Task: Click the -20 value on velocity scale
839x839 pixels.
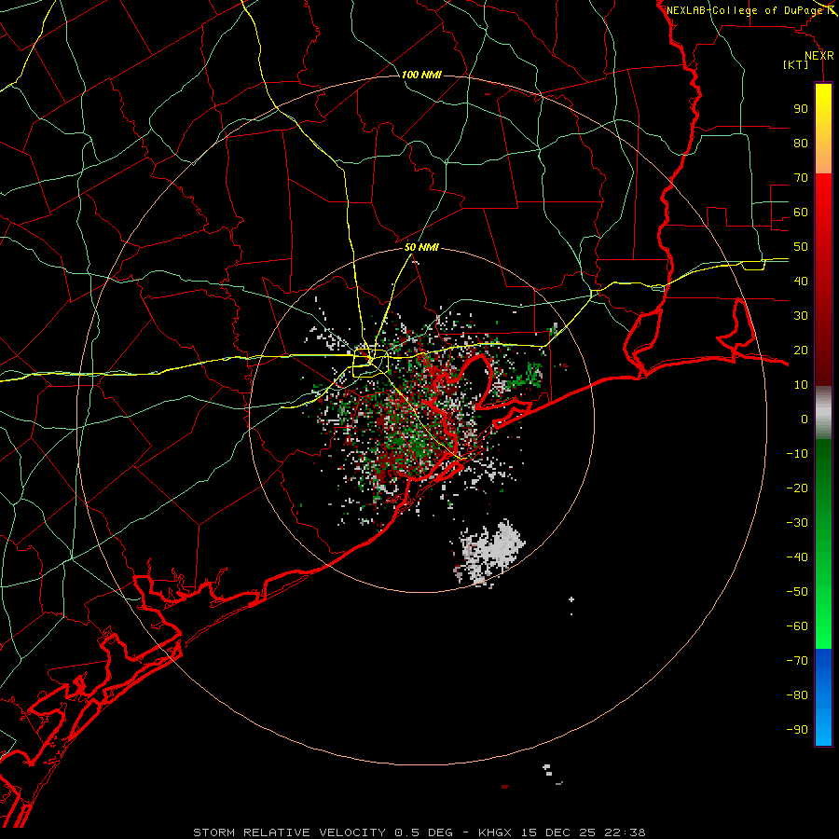Action: pyautogui.click(x=797, y=488)
